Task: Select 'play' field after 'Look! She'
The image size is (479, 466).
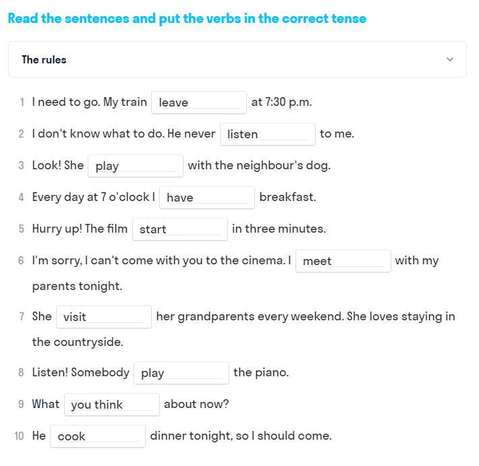Action: tap(135, 166)
